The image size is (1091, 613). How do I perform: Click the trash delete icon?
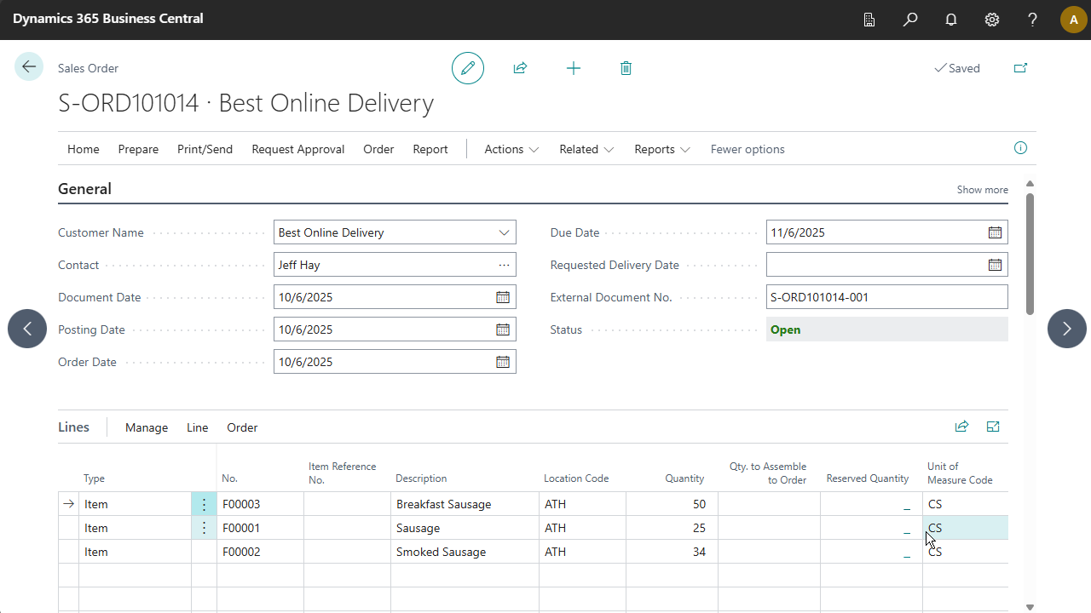pos(626,68)
